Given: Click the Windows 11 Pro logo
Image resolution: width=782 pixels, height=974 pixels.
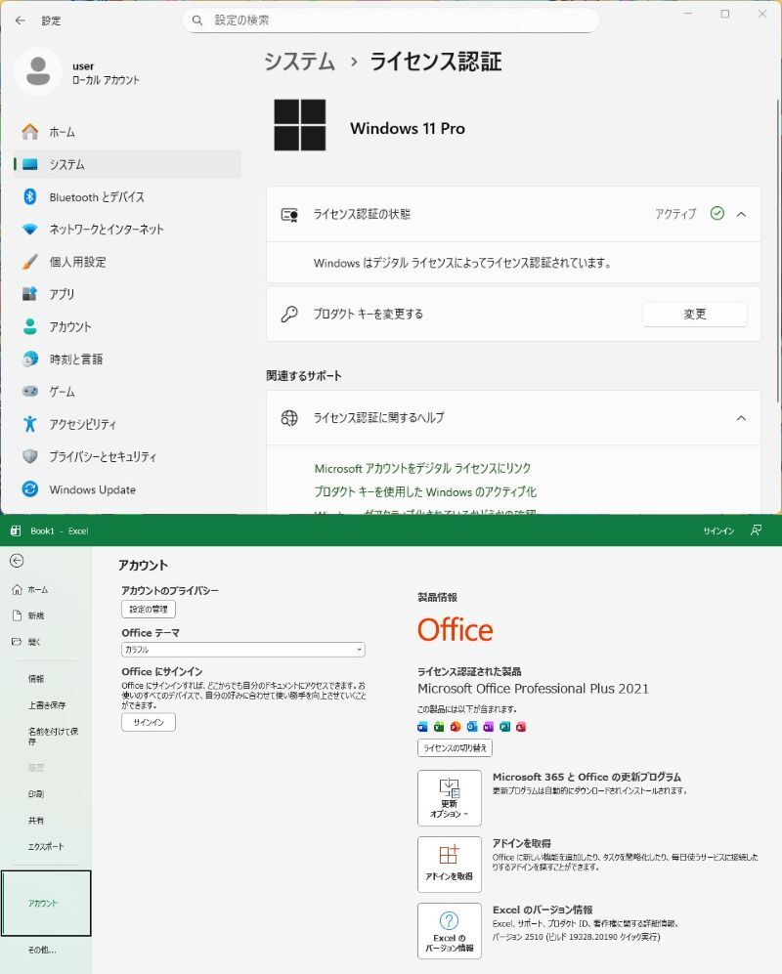Looking at the screenshot, I should pos(300,125).
